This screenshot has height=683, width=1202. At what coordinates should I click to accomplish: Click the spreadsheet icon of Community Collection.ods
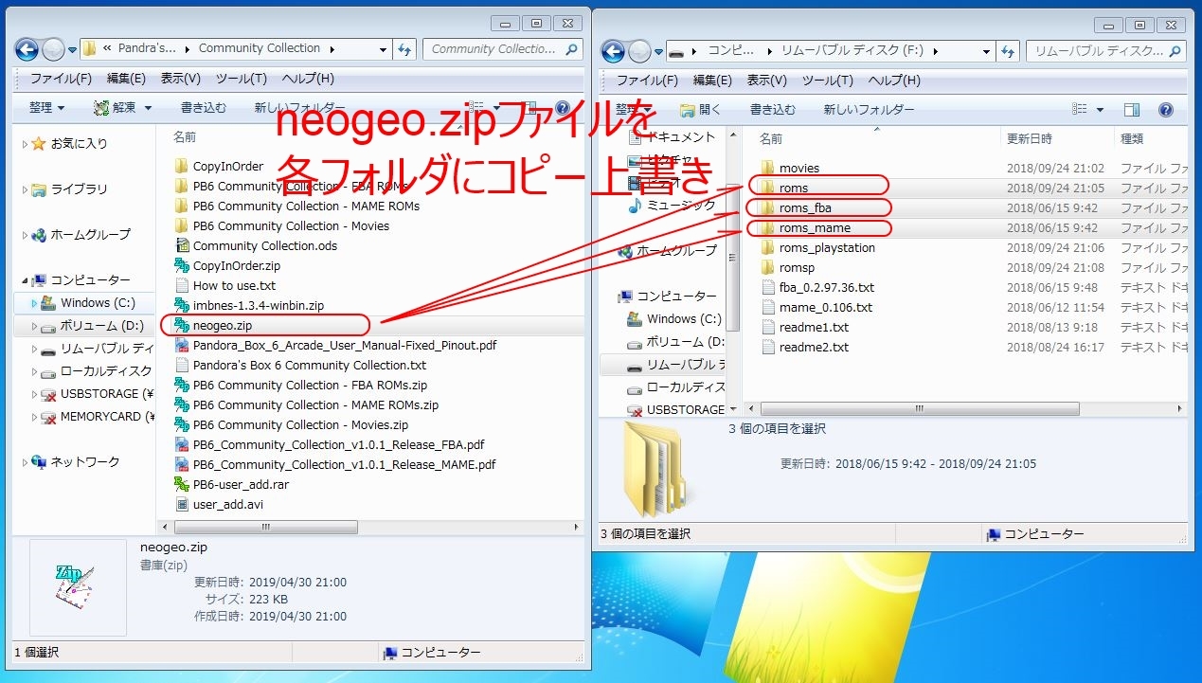pos(182,245)
